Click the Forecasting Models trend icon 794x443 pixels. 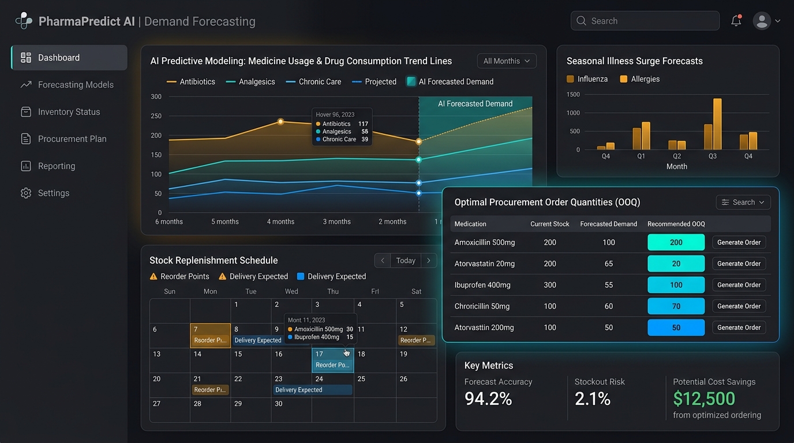click(x=26, y=85)
